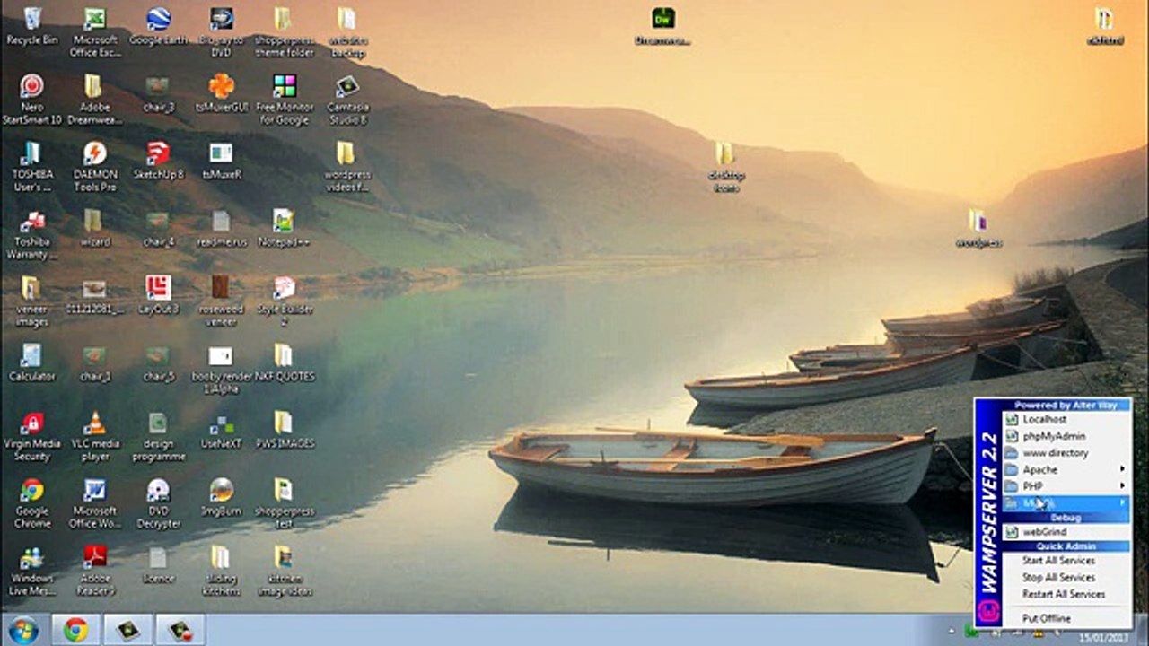
Task: Select Free Monitor for Google icon
Action: pyautogui.click(x=285, y=100)
